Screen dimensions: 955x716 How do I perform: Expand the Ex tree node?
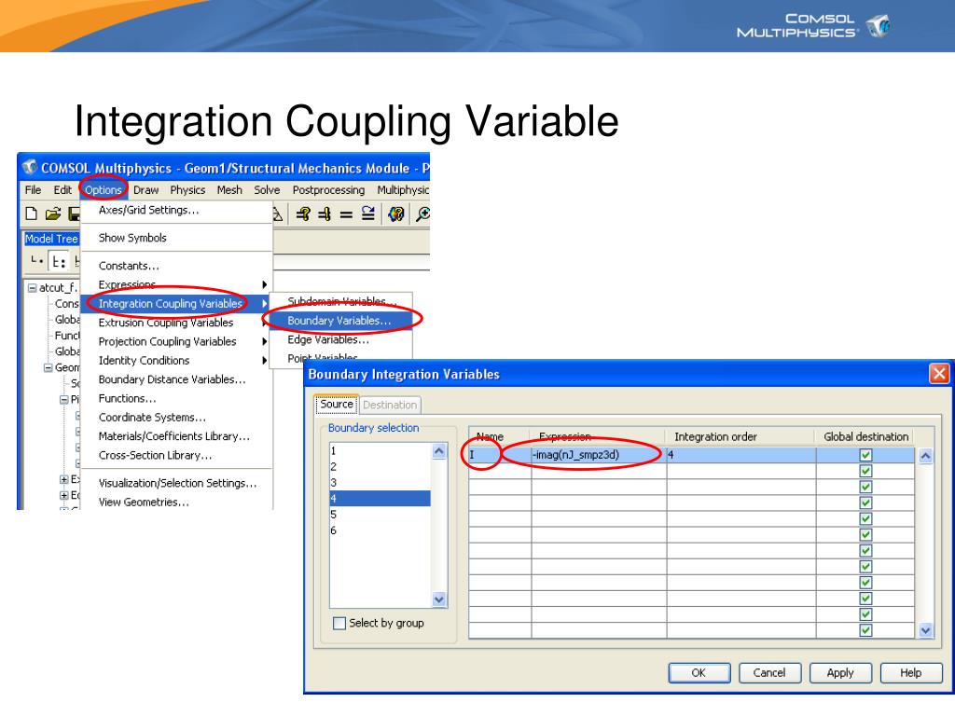pos(64,479)
